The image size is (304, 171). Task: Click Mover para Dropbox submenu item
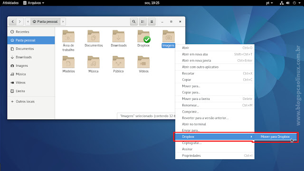(275, 137)
